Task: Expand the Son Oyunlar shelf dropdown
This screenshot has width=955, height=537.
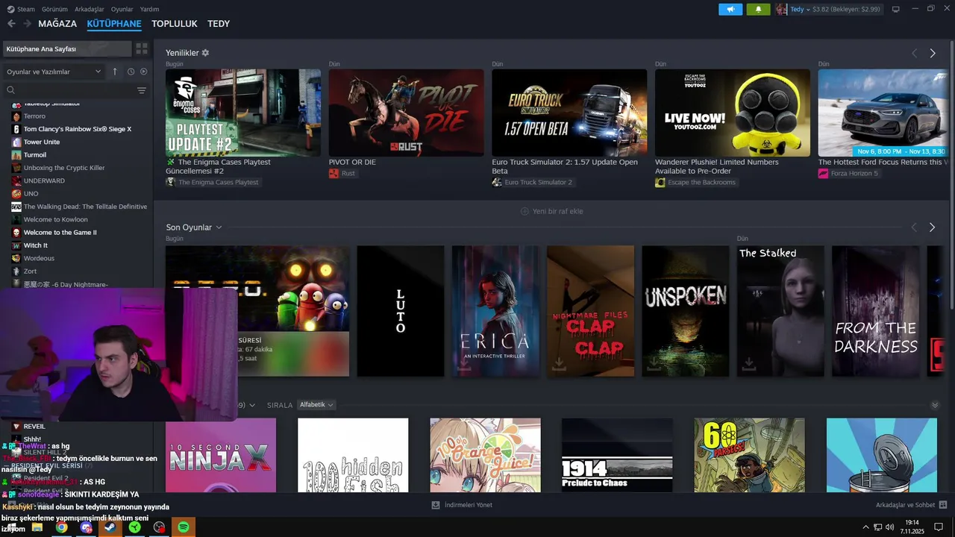Action: point(219,227)
